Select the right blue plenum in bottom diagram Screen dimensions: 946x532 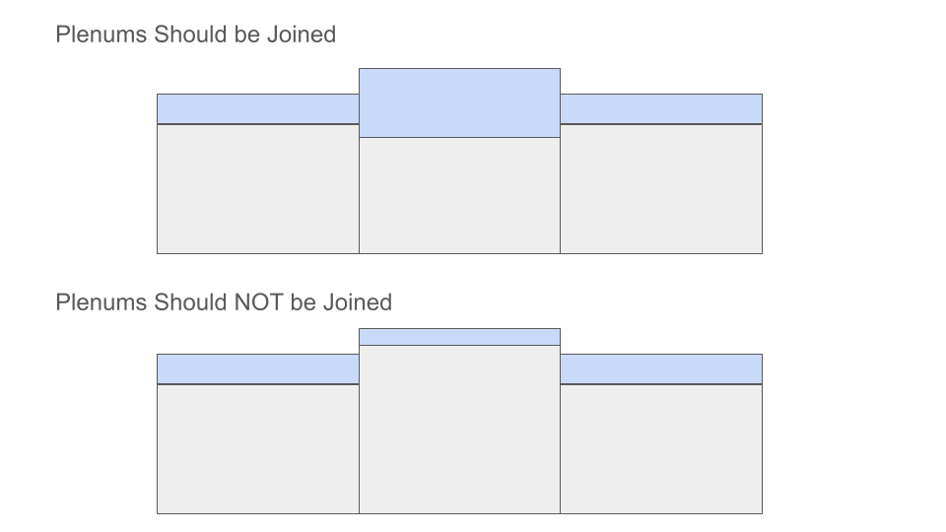[660, 368]
